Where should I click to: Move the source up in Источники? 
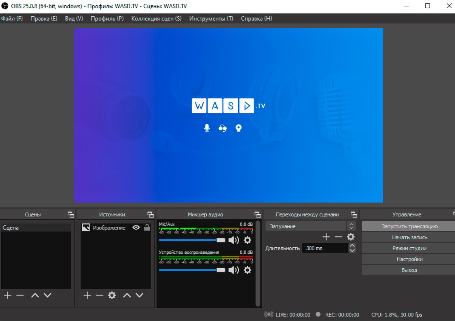click(x=127, y=296)
